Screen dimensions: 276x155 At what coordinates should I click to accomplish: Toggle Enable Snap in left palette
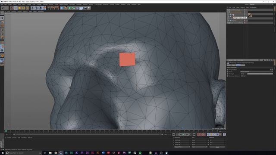pyautogui.click(x=2, y=56)
